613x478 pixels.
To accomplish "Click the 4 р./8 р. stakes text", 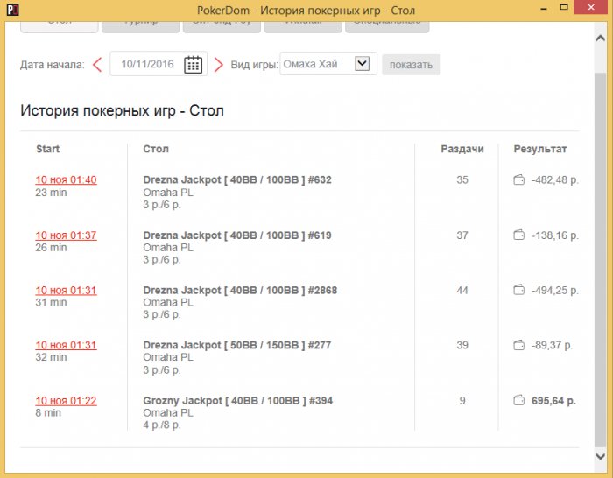I will click(x=162, y=425).
